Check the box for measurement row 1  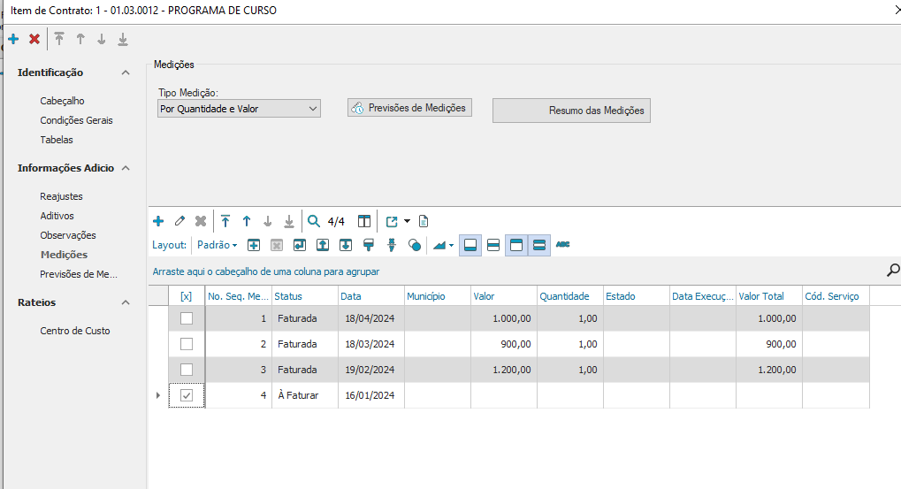point(186,318)
